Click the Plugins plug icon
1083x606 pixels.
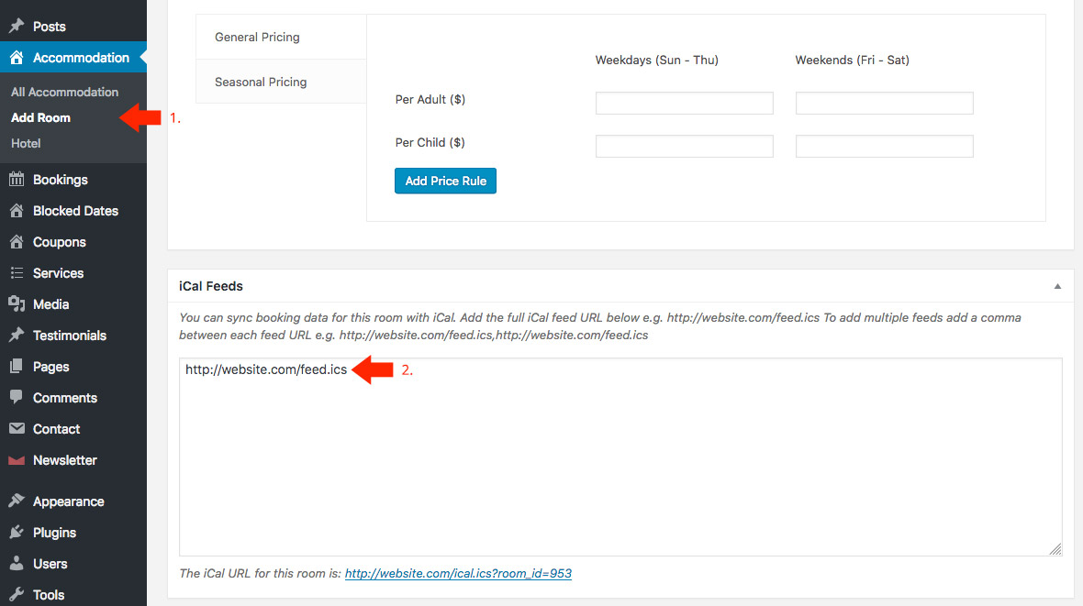(17, 533)
